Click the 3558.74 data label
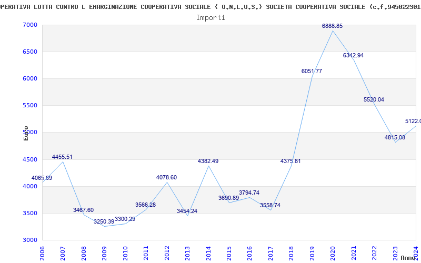This screenshot has width=421, height=263. click(x=270, y=205)
